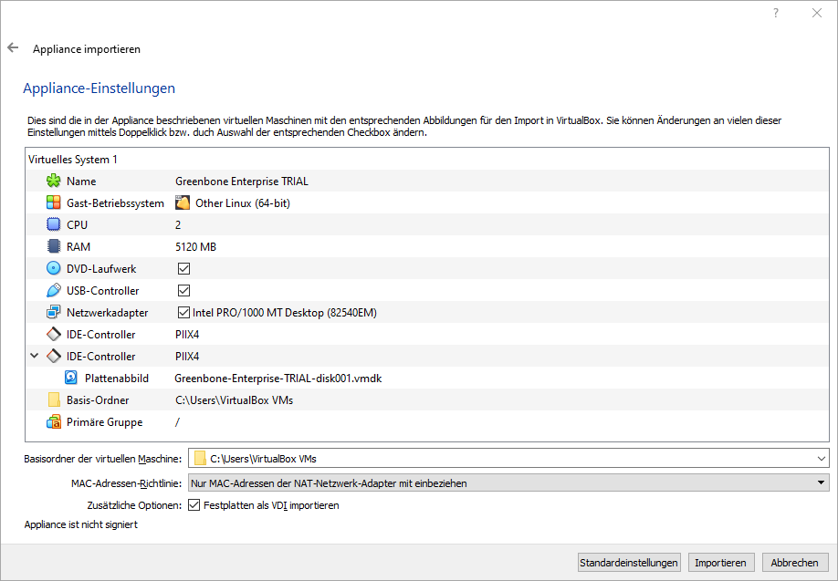Click the Gast-Betriebssystem colored squares icon
838x581 pixels.
(54, 202)
